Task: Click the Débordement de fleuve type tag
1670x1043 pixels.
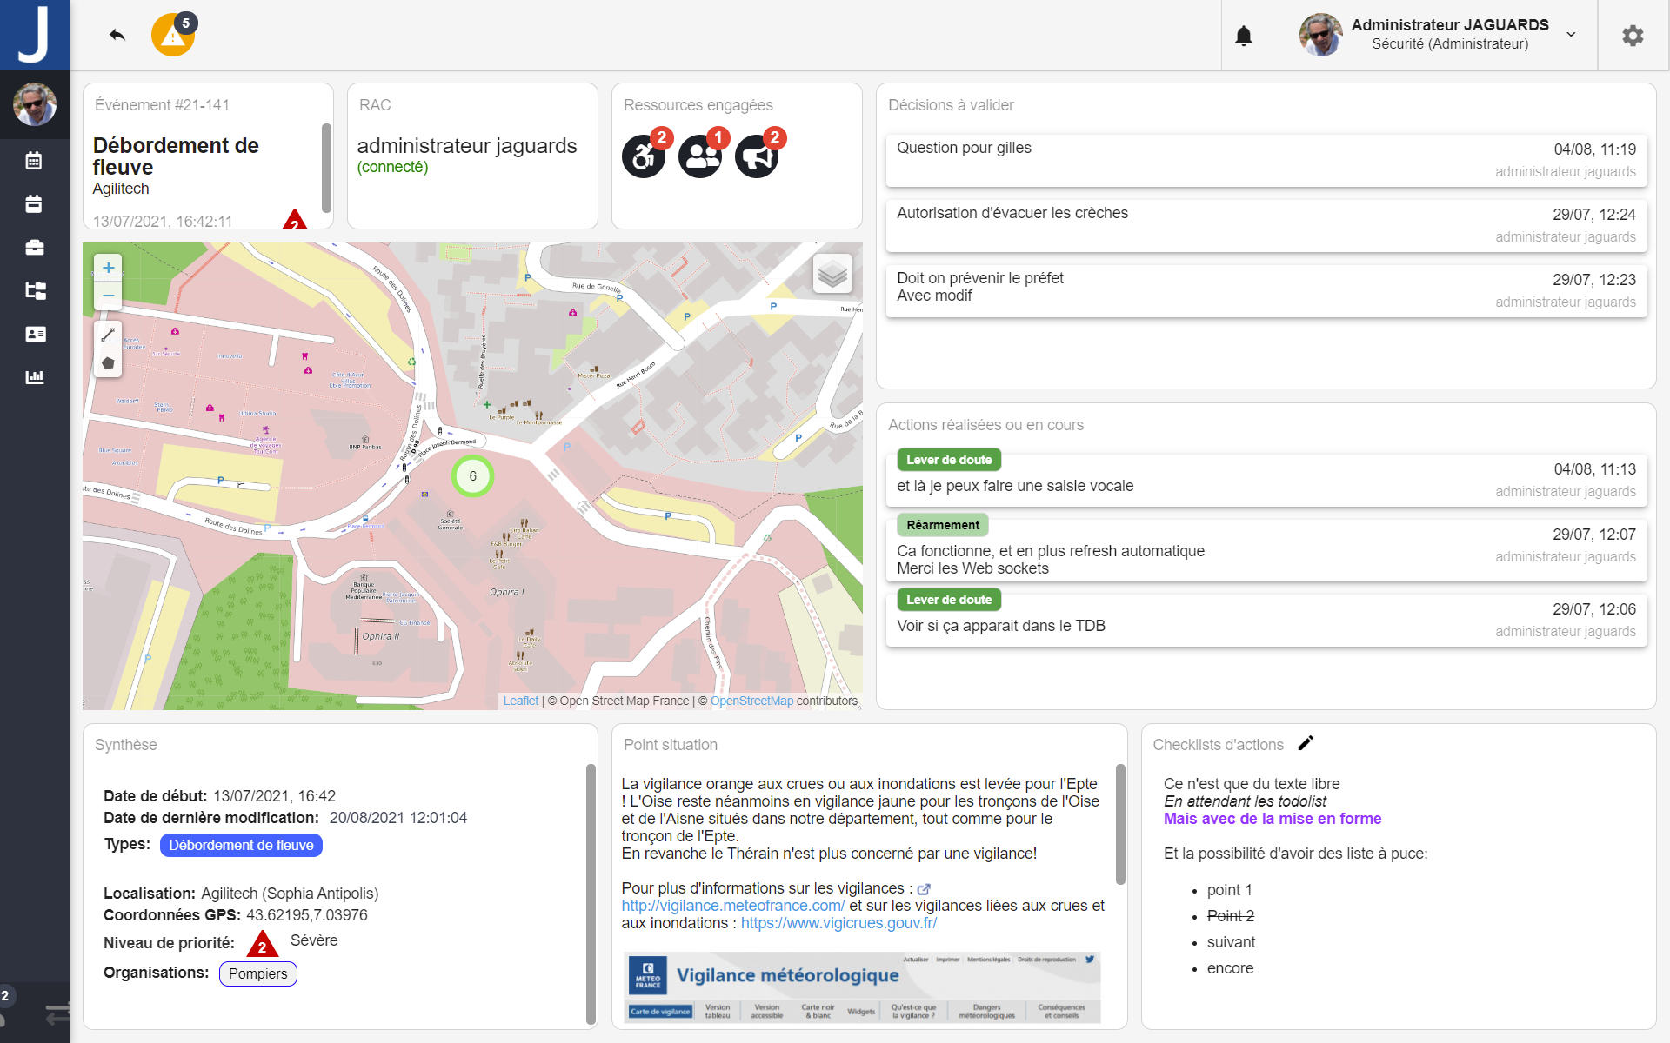Action: click(241, 845)
